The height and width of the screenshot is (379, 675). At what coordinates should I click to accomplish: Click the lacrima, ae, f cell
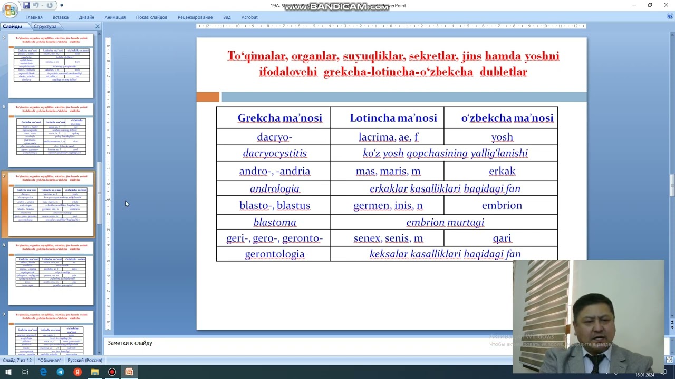(387, 137)
